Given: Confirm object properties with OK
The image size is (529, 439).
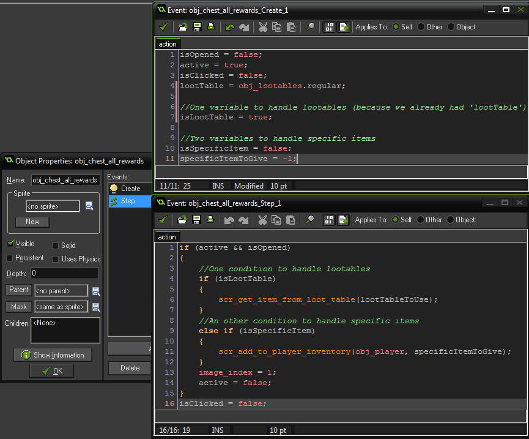Looking at the screenshot, I should point(51,371).
